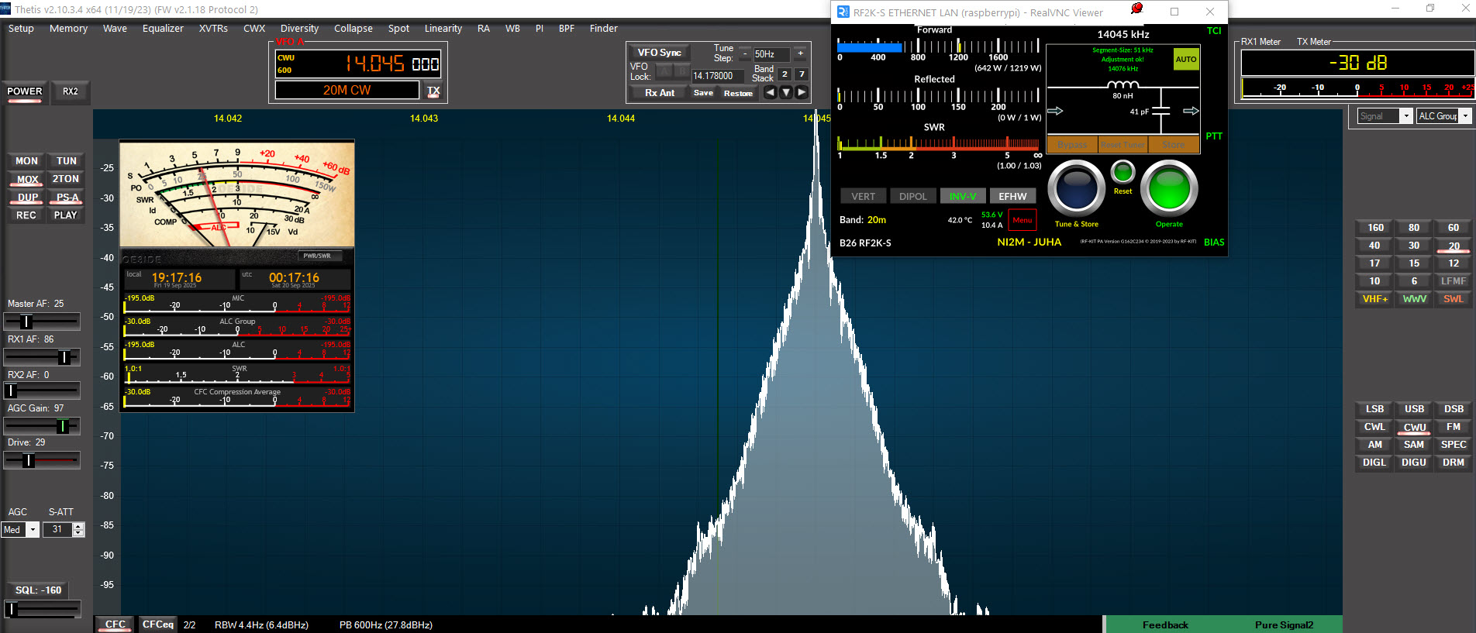
Task: Select USB mode
Action: (1414, 409)
